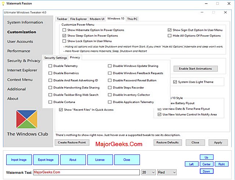Toggle Use New Volume Control In Notify Area
The height and width of the screenshot is (180, 235).
tap(159, 114)
